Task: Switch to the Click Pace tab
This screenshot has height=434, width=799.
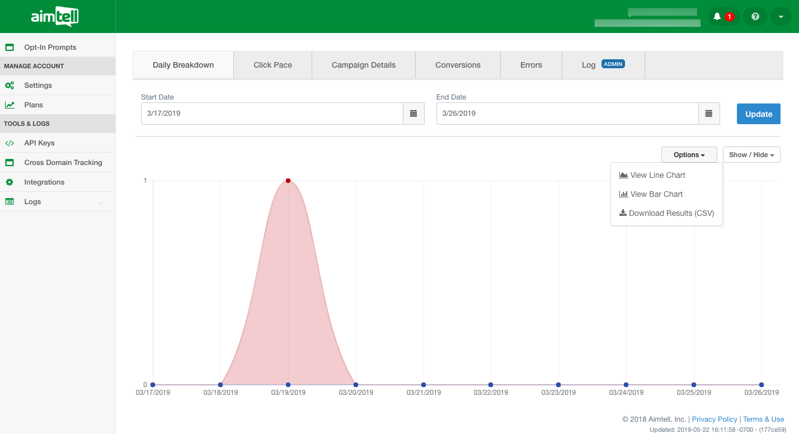Action: [272, 65]
